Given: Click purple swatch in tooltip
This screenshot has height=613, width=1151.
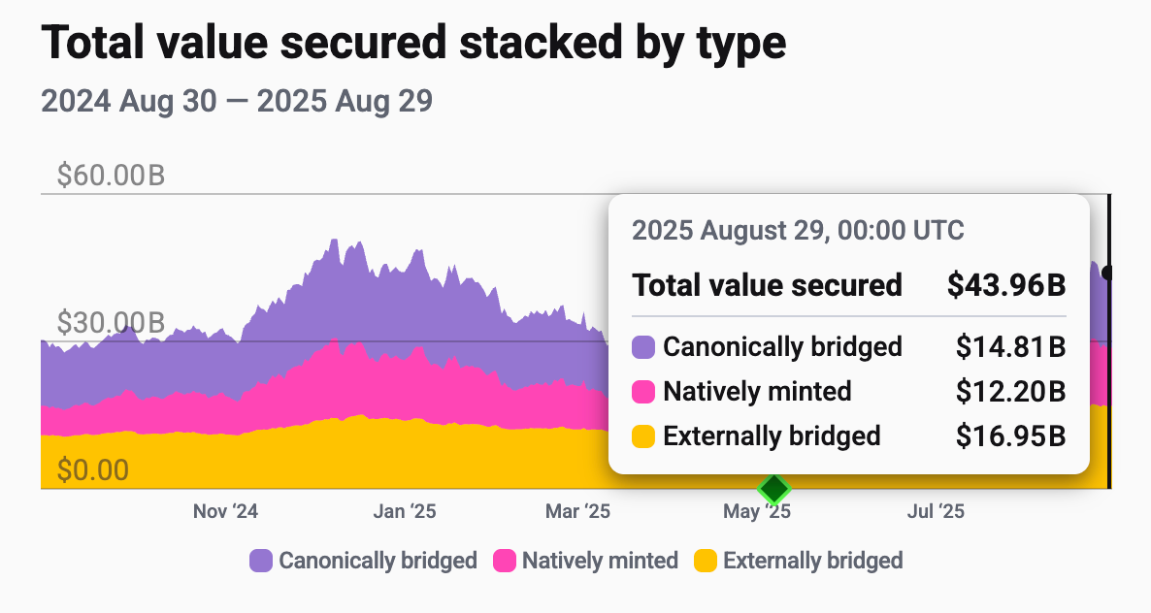Looking at the screenshot, I should click(643, 347).
